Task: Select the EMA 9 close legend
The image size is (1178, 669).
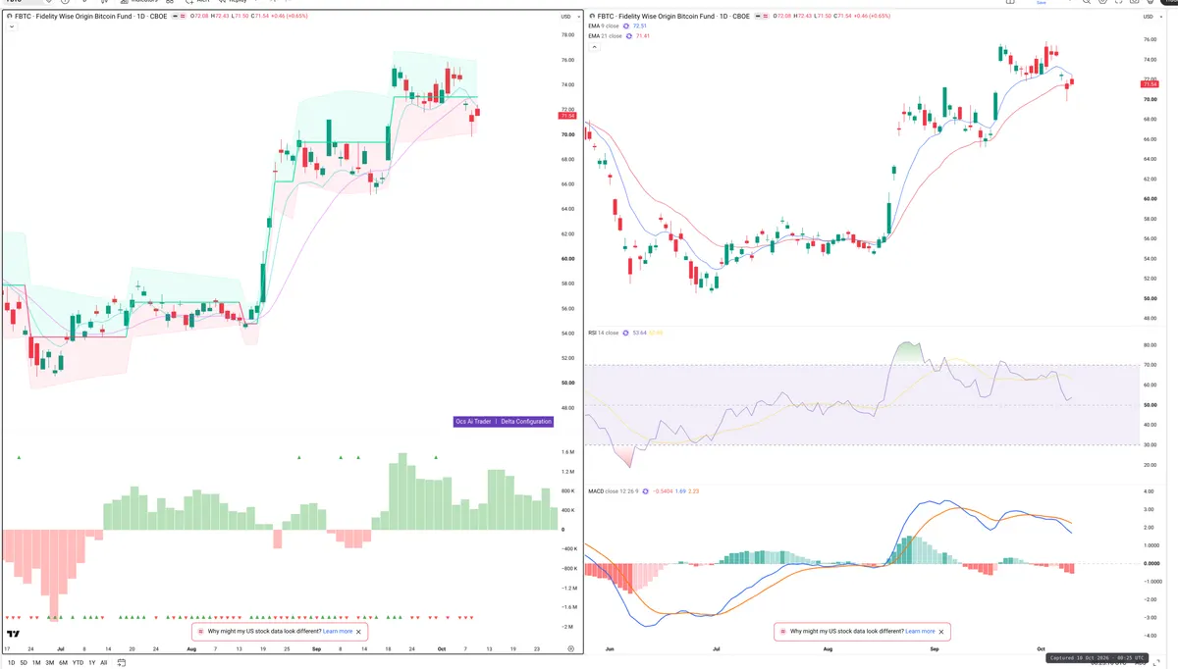Action: (x=605, y=26)
